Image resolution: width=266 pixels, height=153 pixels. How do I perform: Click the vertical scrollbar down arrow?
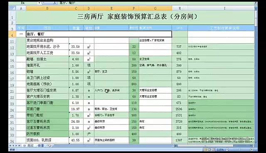click(256, 143)
